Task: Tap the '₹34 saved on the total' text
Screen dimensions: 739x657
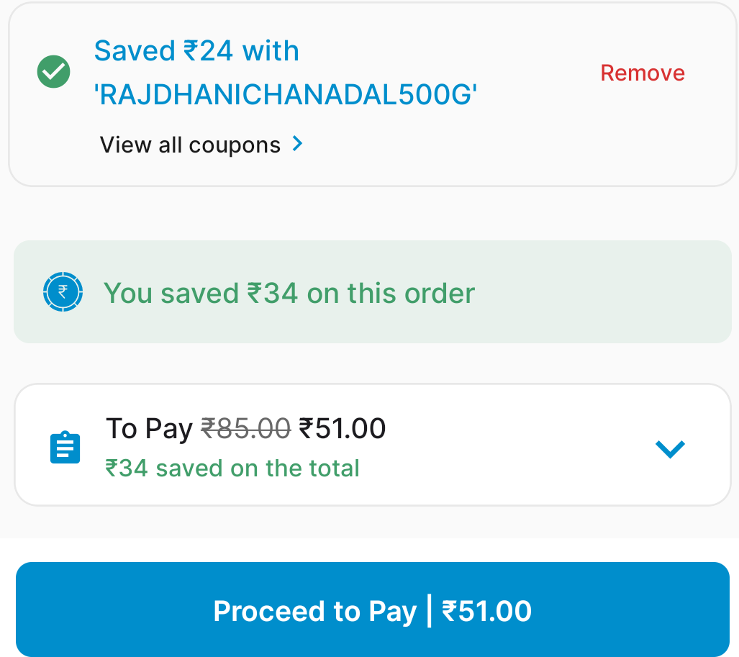Action: tap(232, 468)
